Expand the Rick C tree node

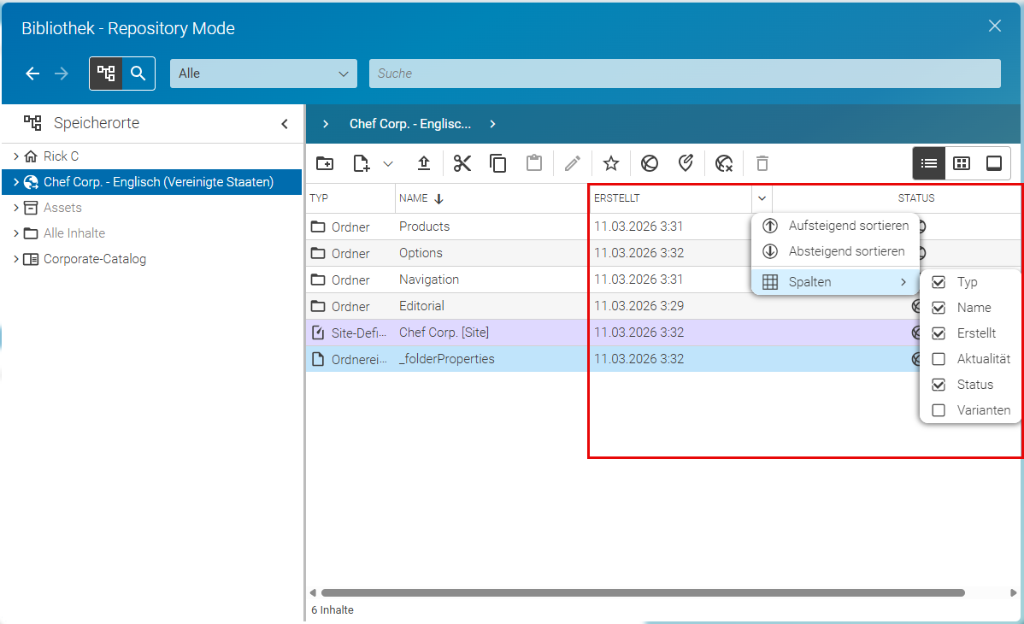point(15,156)
